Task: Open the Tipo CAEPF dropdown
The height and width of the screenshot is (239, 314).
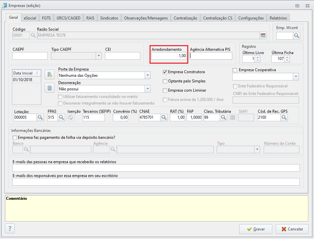Action: coord(99,56)
